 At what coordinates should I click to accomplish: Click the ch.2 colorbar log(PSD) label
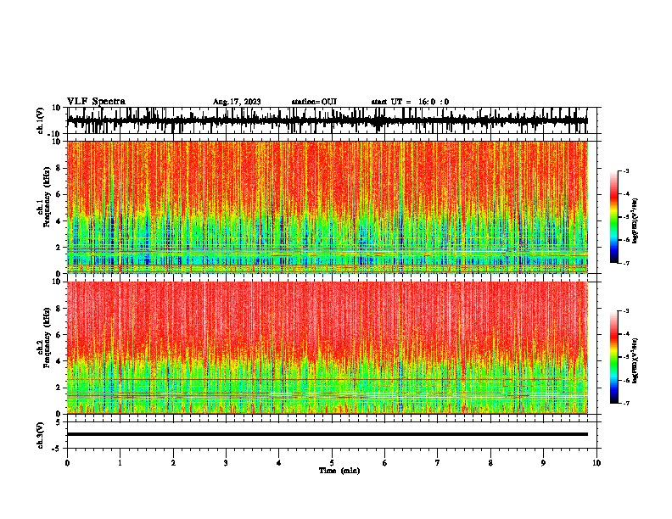point(636,360)
